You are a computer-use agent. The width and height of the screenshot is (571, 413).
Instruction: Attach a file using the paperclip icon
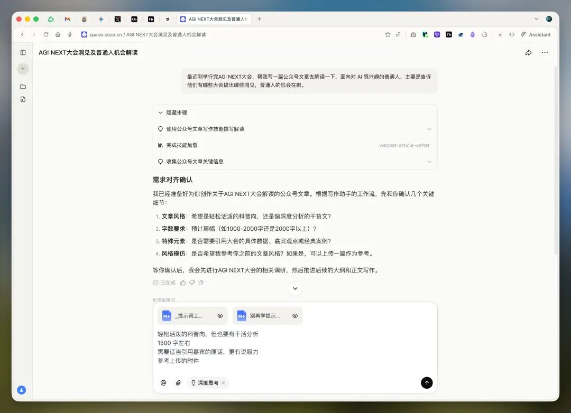click(x=178, y=383)
